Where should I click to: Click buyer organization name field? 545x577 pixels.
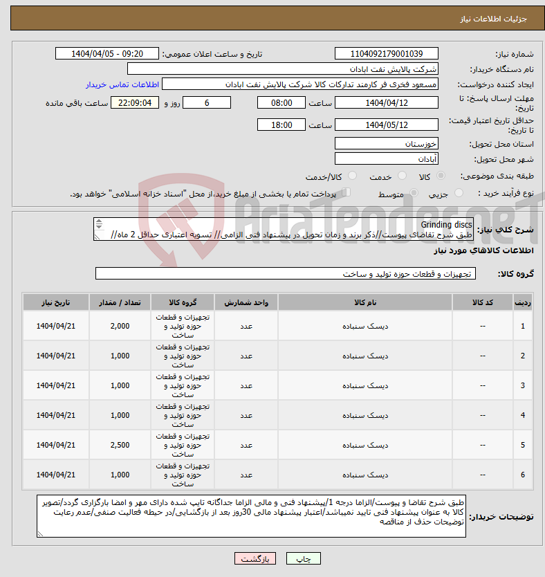click(283, 69)
